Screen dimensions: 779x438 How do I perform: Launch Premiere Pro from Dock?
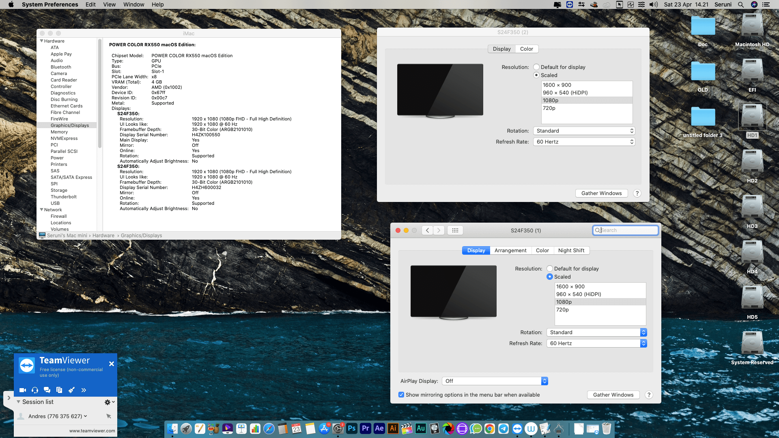click(x=366, y=428)
